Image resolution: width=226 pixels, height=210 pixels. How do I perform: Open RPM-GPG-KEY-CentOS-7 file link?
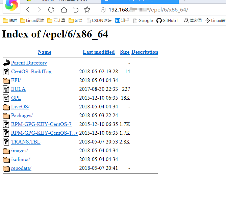(41, 124)
